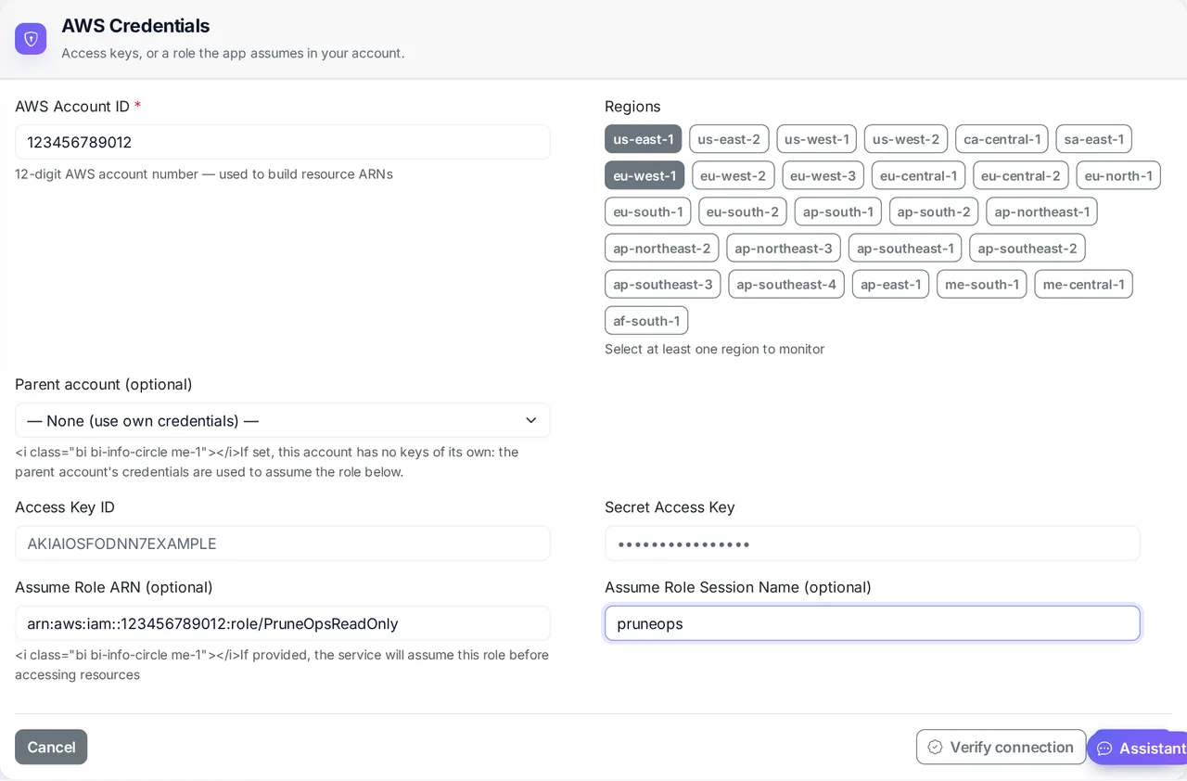Select the ap-northeast-3 region chip

(784, 248)
